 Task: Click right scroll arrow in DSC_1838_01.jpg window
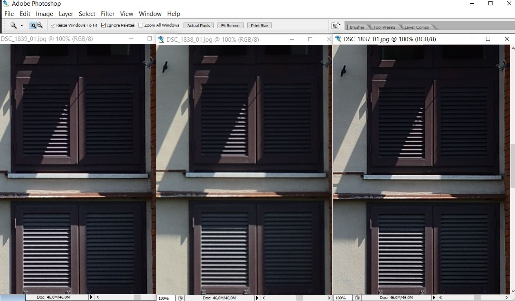pyautogui.click(x=329, y=298)
